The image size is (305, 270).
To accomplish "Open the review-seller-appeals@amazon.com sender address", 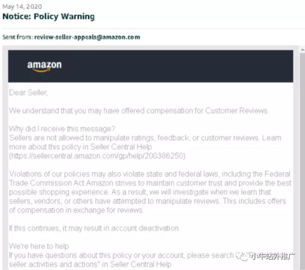I will click(87, 37).
